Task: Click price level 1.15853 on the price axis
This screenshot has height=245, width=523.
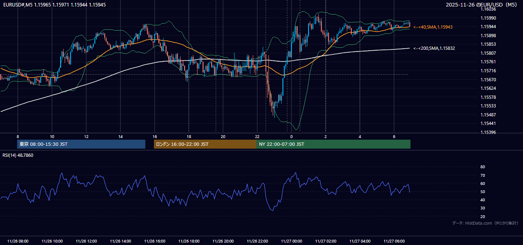Action: pos(488,44)
